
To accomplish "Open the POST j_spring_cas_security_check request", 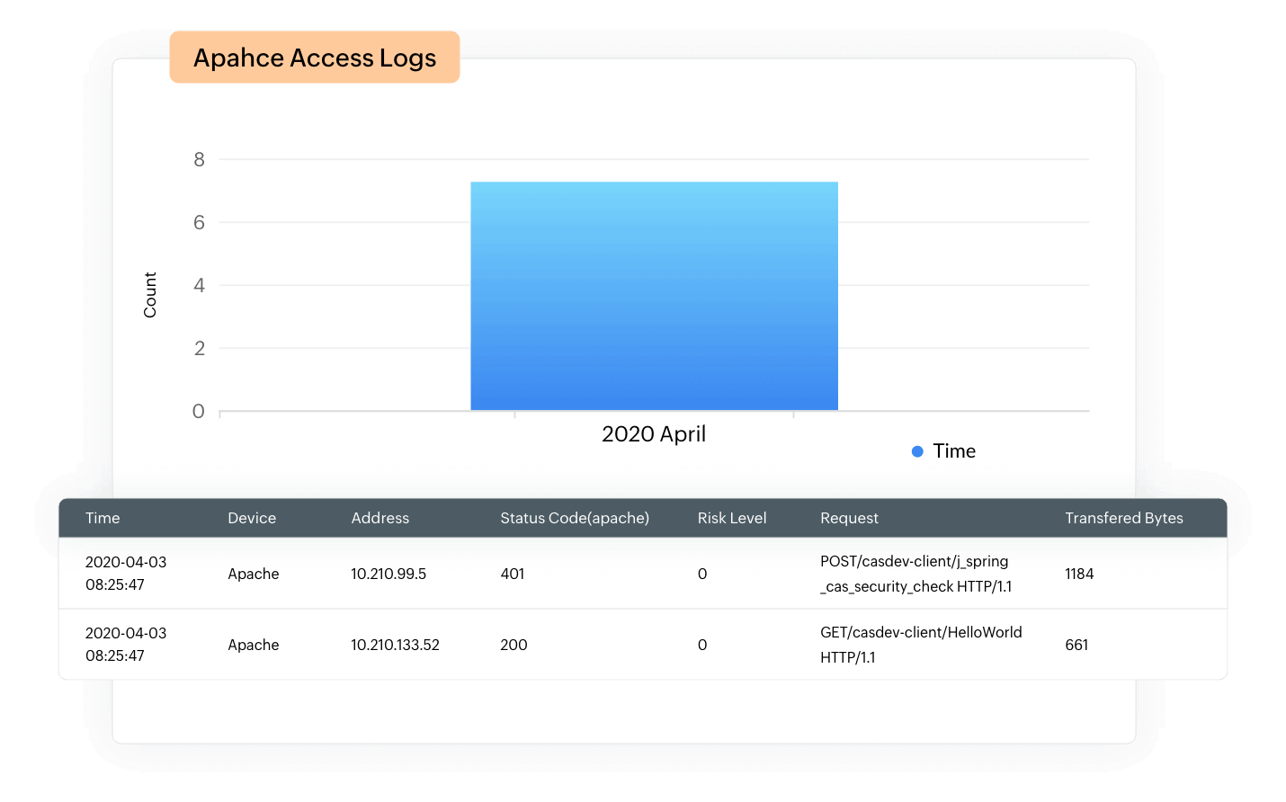I will 915,574.
